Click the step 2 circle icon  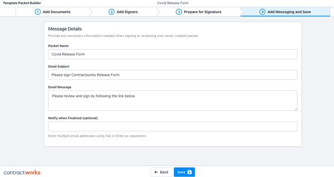pos(111,12)
